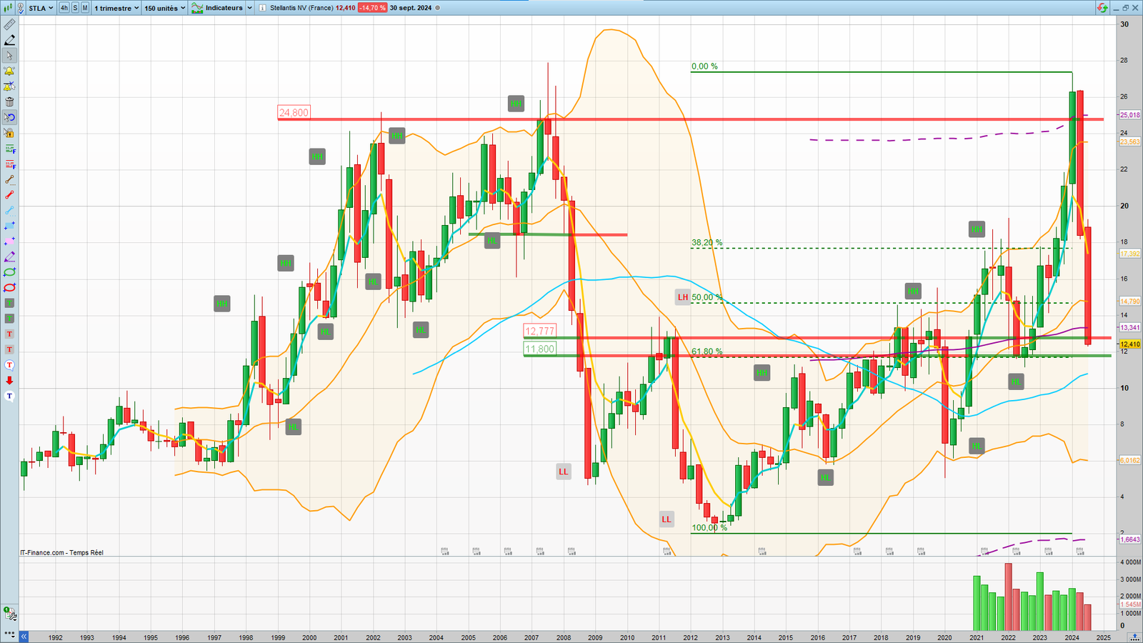Click the 100,00 % Fibonacci label
The height and width of the screenshot is (643, 1143).
point(709,527)
